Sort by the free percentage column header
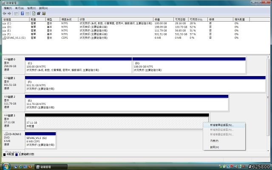The height and width of the screenshot is (170, 272). point(198,20)
